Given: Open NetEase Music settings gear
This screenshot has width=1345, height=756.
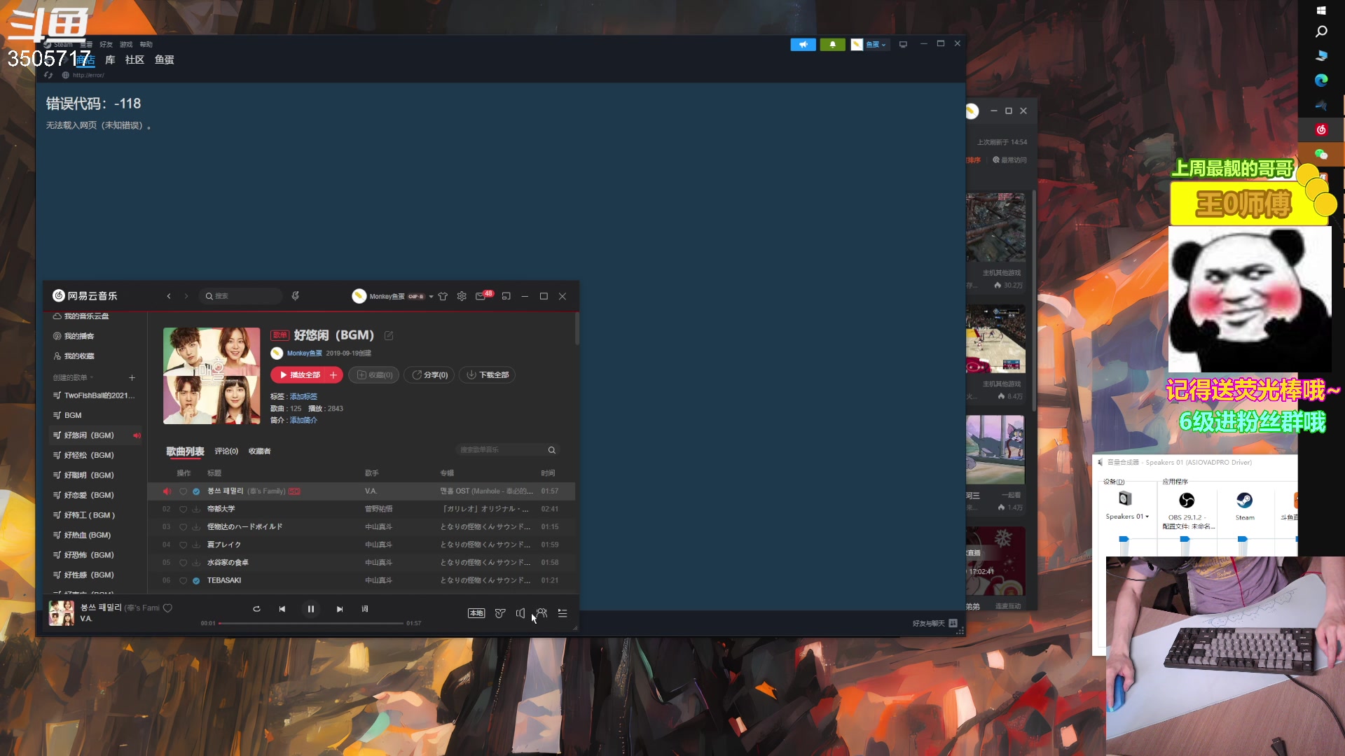Looking at the screenshot, I should (x=462, y=296).
